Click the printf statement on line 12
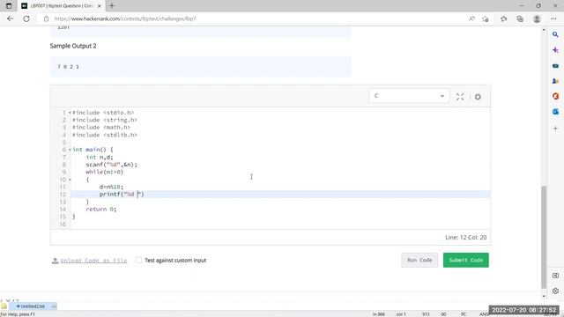Screen dimensions: 564x317 tap(122, 194)
